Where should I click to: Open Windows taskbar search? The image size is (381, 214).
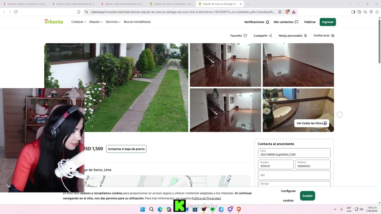pos(151,209)
